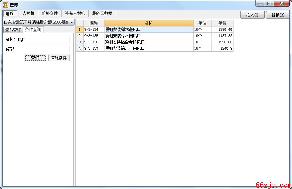292x189 pixels.
Task: Click the 编码 input field
Action: click(x=43, y=49)
